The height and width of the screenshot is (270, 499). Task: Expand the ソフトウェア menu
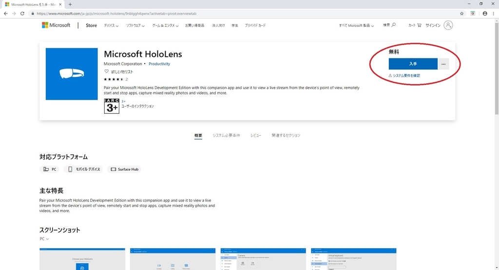(135, 25)
